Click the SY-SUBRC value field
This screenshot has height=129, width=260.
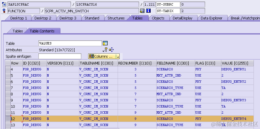[x=193, y=4]
